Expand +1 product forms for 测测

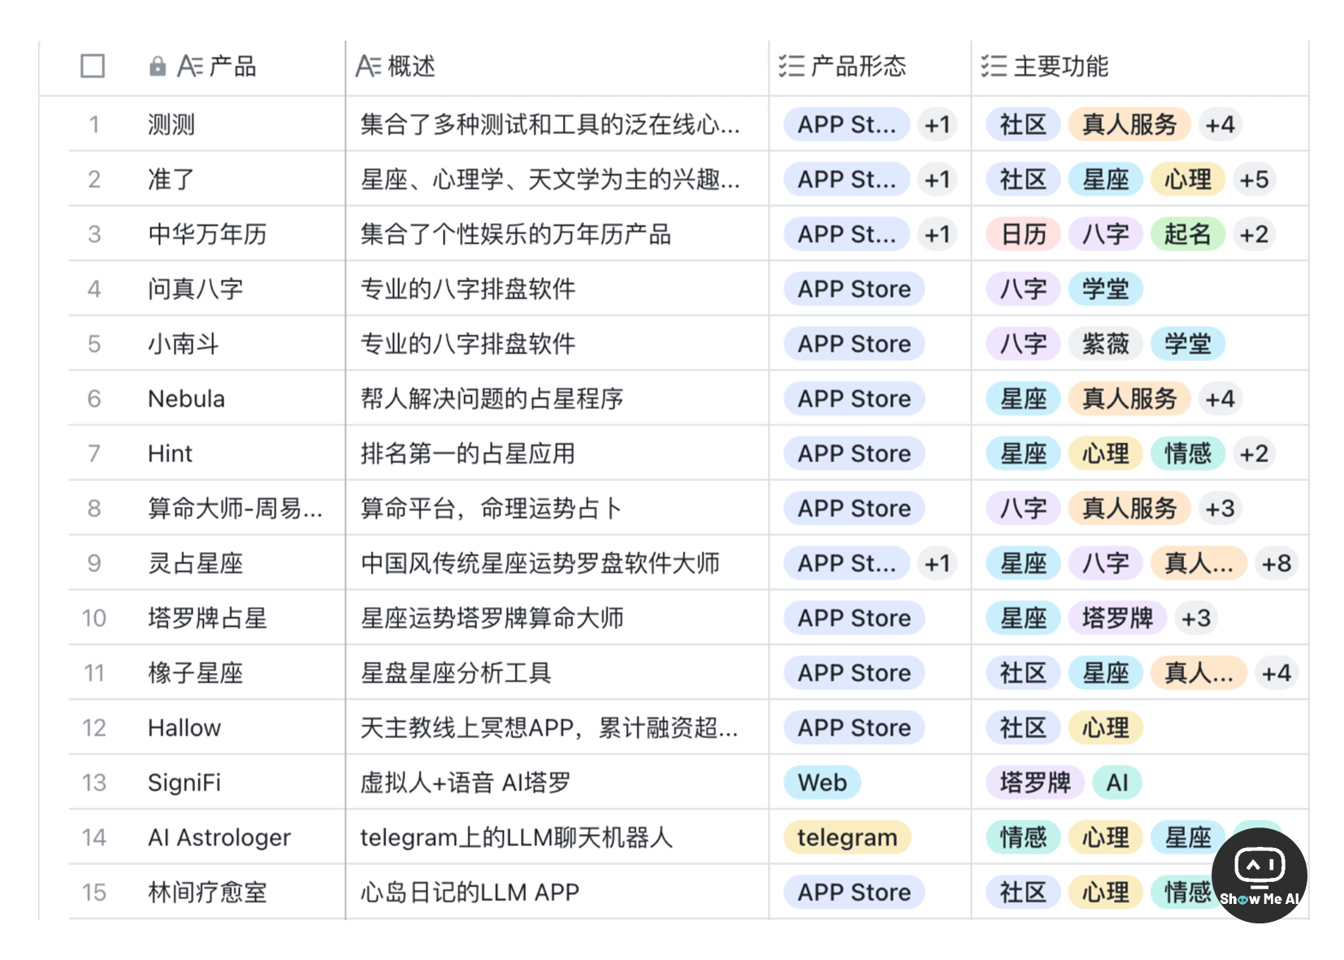[937, 124]
